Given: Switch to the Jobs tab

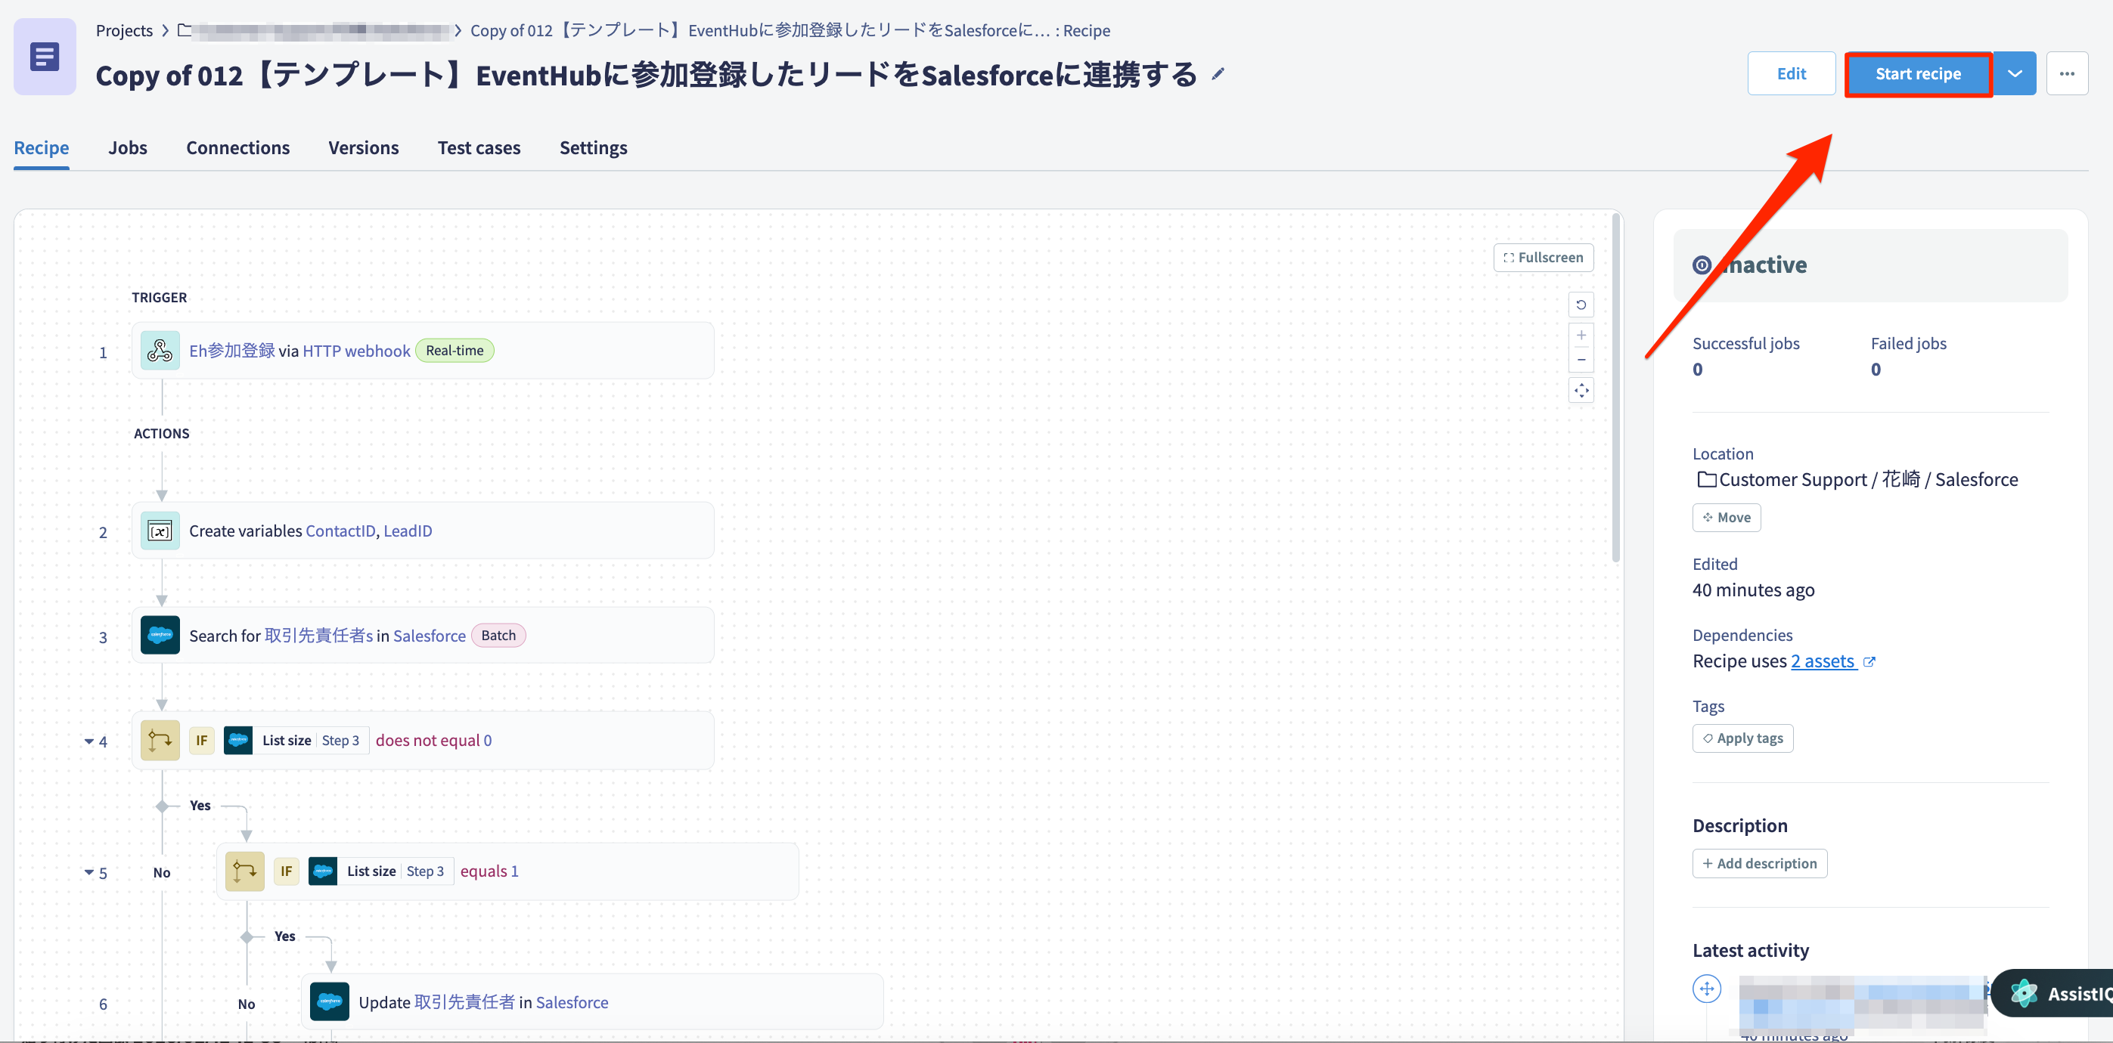Looking at the screenshot, I should [127, 147].
